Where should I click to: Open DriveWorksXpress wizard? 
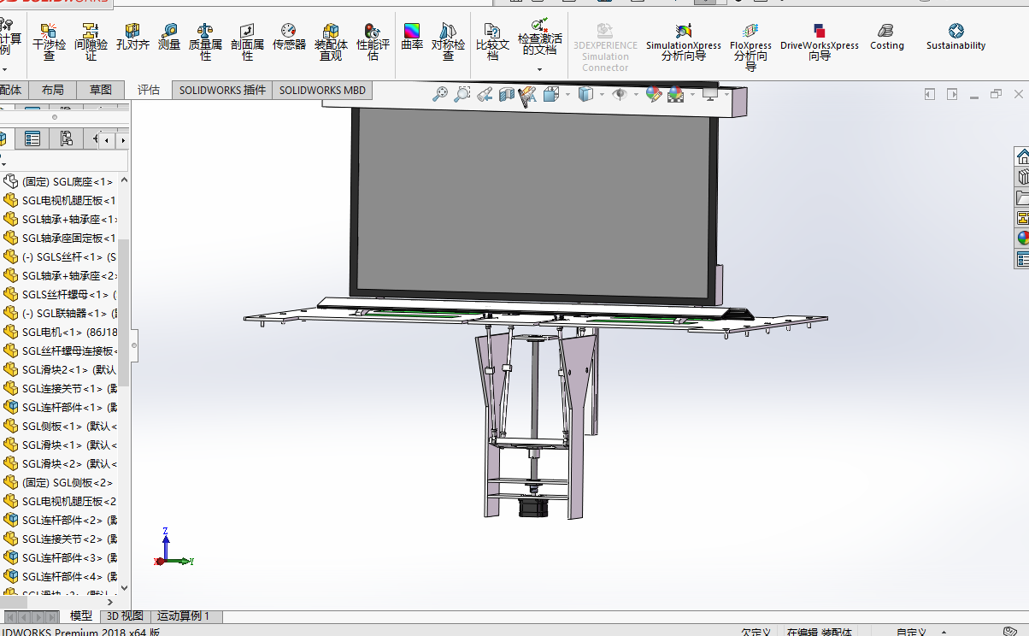819,42
